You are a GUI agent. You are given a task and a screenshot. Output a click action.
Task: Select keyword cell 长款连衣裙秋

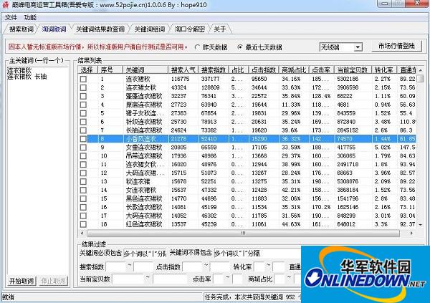pos(144,207)
